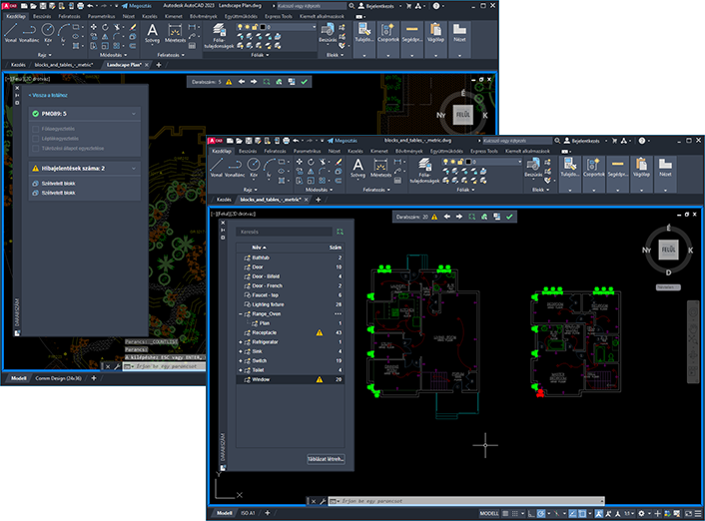Image resolution: width=705 pixels, height=521 pixels.
Task: Click the zoom-to-object icon on the front window's Darabszám 20 toolbar
Action: [x=471, y=217]
